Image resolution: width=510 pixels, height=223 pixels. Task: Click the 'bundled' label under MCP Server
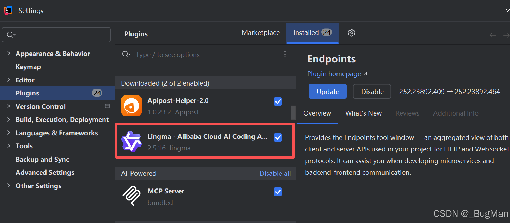(x=160, y=203)
